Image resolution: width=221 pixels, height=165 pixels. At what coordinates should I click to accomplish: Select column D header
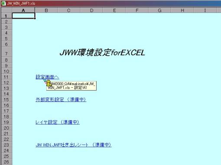pos(91,10)
